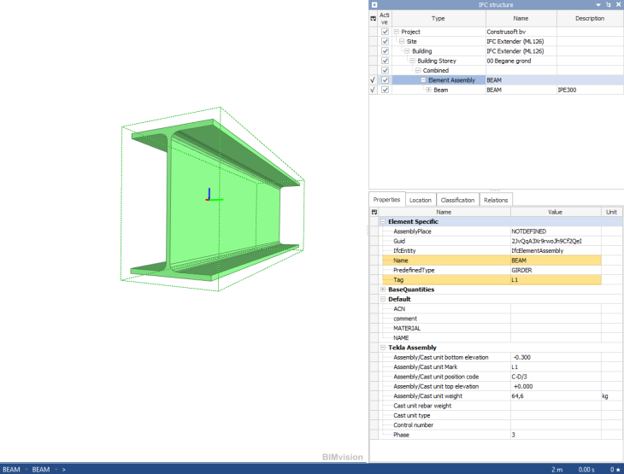Click the IFC structure panel menu icon
Image resolution: width=624 pixels, height=474 pixels.
tap(374, 5)
